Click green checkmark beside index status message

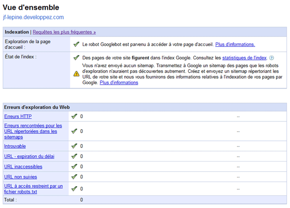coord(76,58)
